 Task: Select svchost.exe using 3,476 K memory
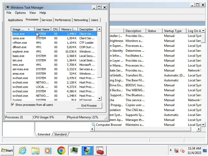coord(55,78)
